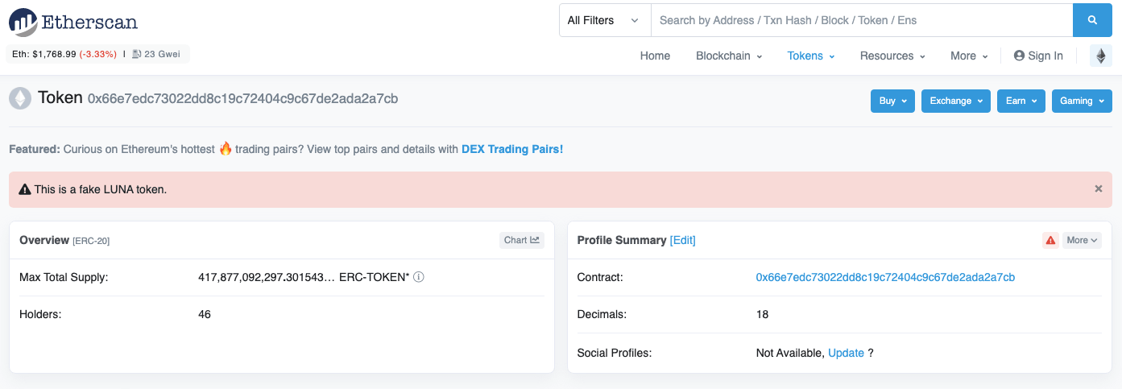Click the Etherscan logo
Viewport: 1122px width, 389px height.
pos(73,22)
